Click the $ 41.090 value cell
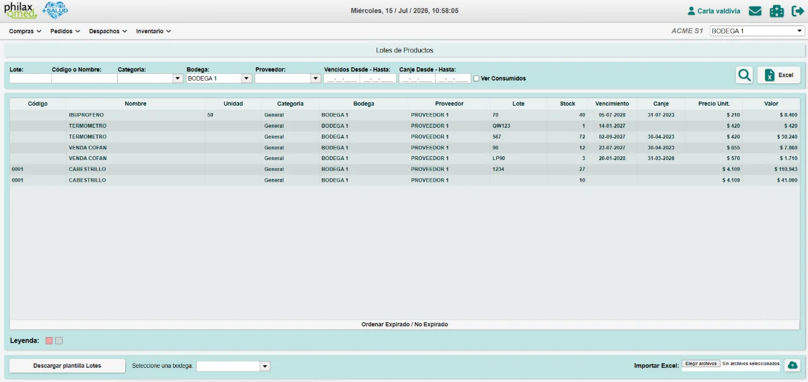 [x=771, y=180]
